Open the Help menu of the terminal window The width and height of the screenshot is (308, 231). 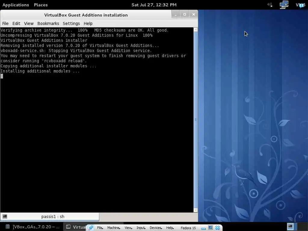88,23
